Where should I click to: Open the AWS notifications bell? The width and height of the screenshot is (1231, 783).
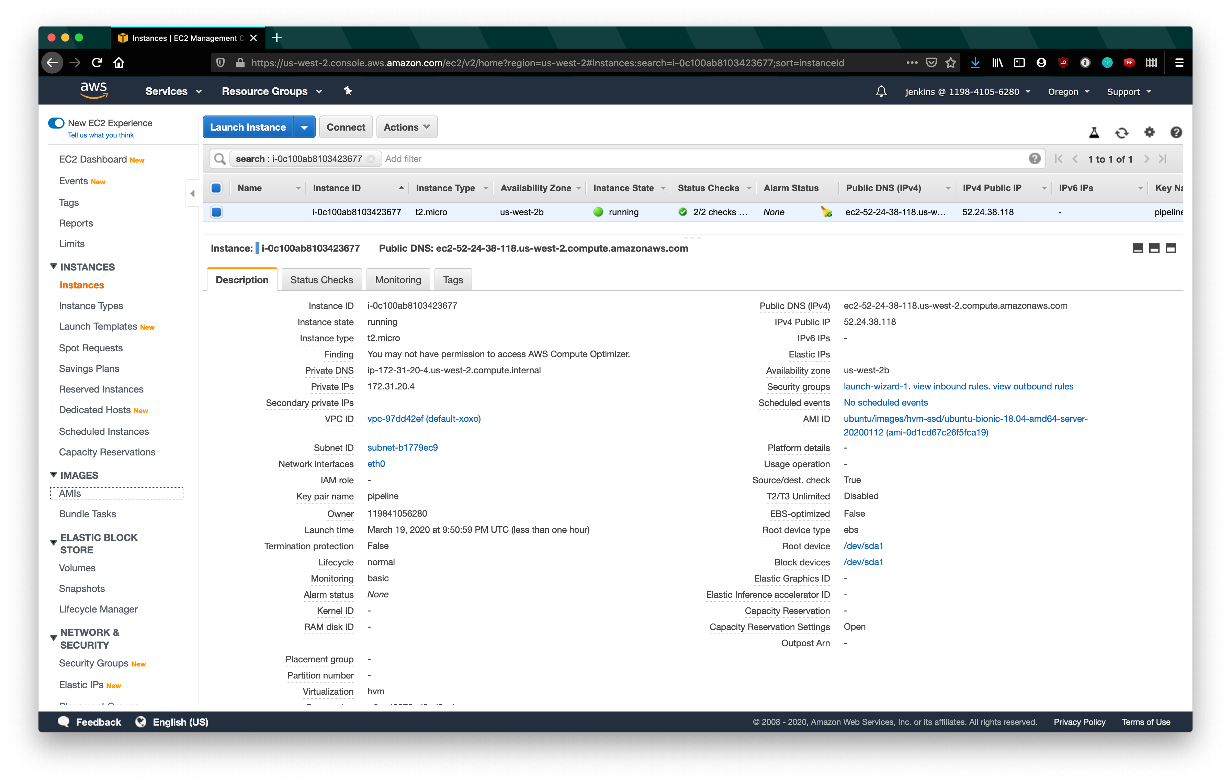[881, 91]
